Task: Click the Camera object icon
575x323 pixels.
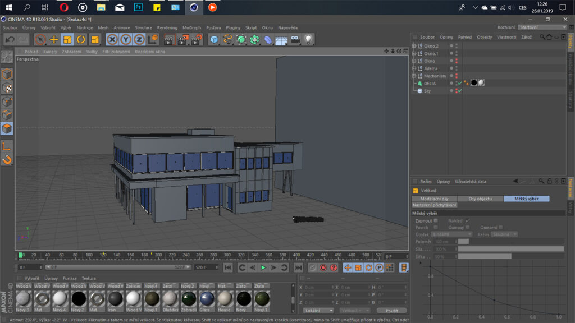Action: [x=295, y=39]
